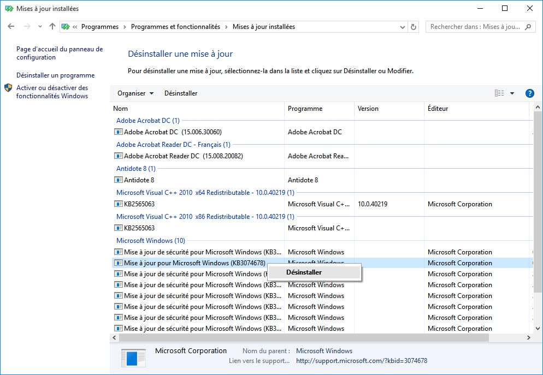The height and width of the screenshot is (375, 543).
Task: Open the Désinstaller un programme link
Action: click(x=55, y=75)
